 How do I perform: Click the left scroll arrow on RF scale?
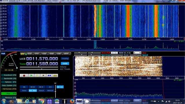tap(1, 39)
